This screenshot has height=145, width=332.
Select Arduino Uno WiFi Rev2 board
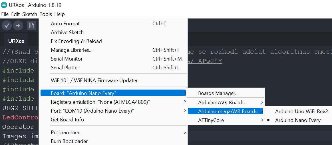click(x=301, y=111)
